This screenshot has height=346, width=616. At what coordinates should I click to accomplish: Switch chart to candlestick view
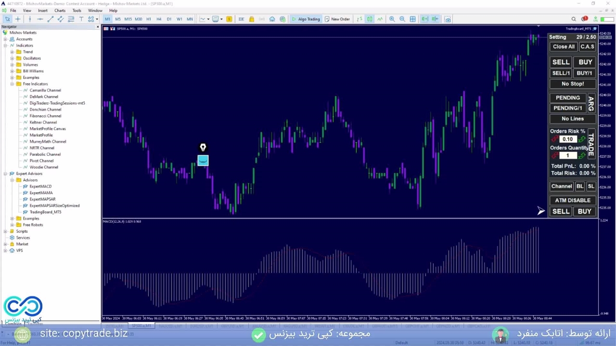[370, 19]
